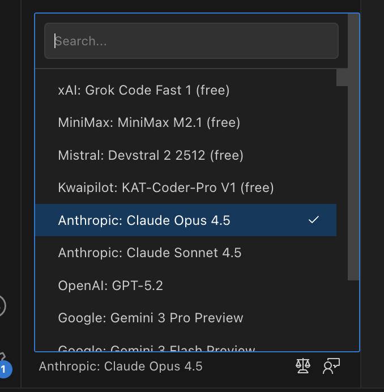This screenshot has width=384, height=392.
Task: Open the model selector below the list
Action: [x=121, y=367]
